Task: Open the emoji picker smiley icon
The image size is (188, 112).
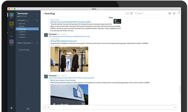Action: 174,107
